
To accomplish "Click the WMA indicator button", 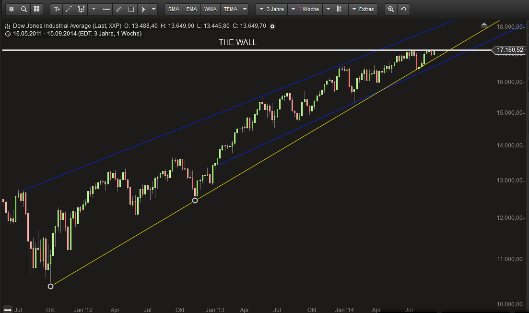I will (x=210, y=9).
